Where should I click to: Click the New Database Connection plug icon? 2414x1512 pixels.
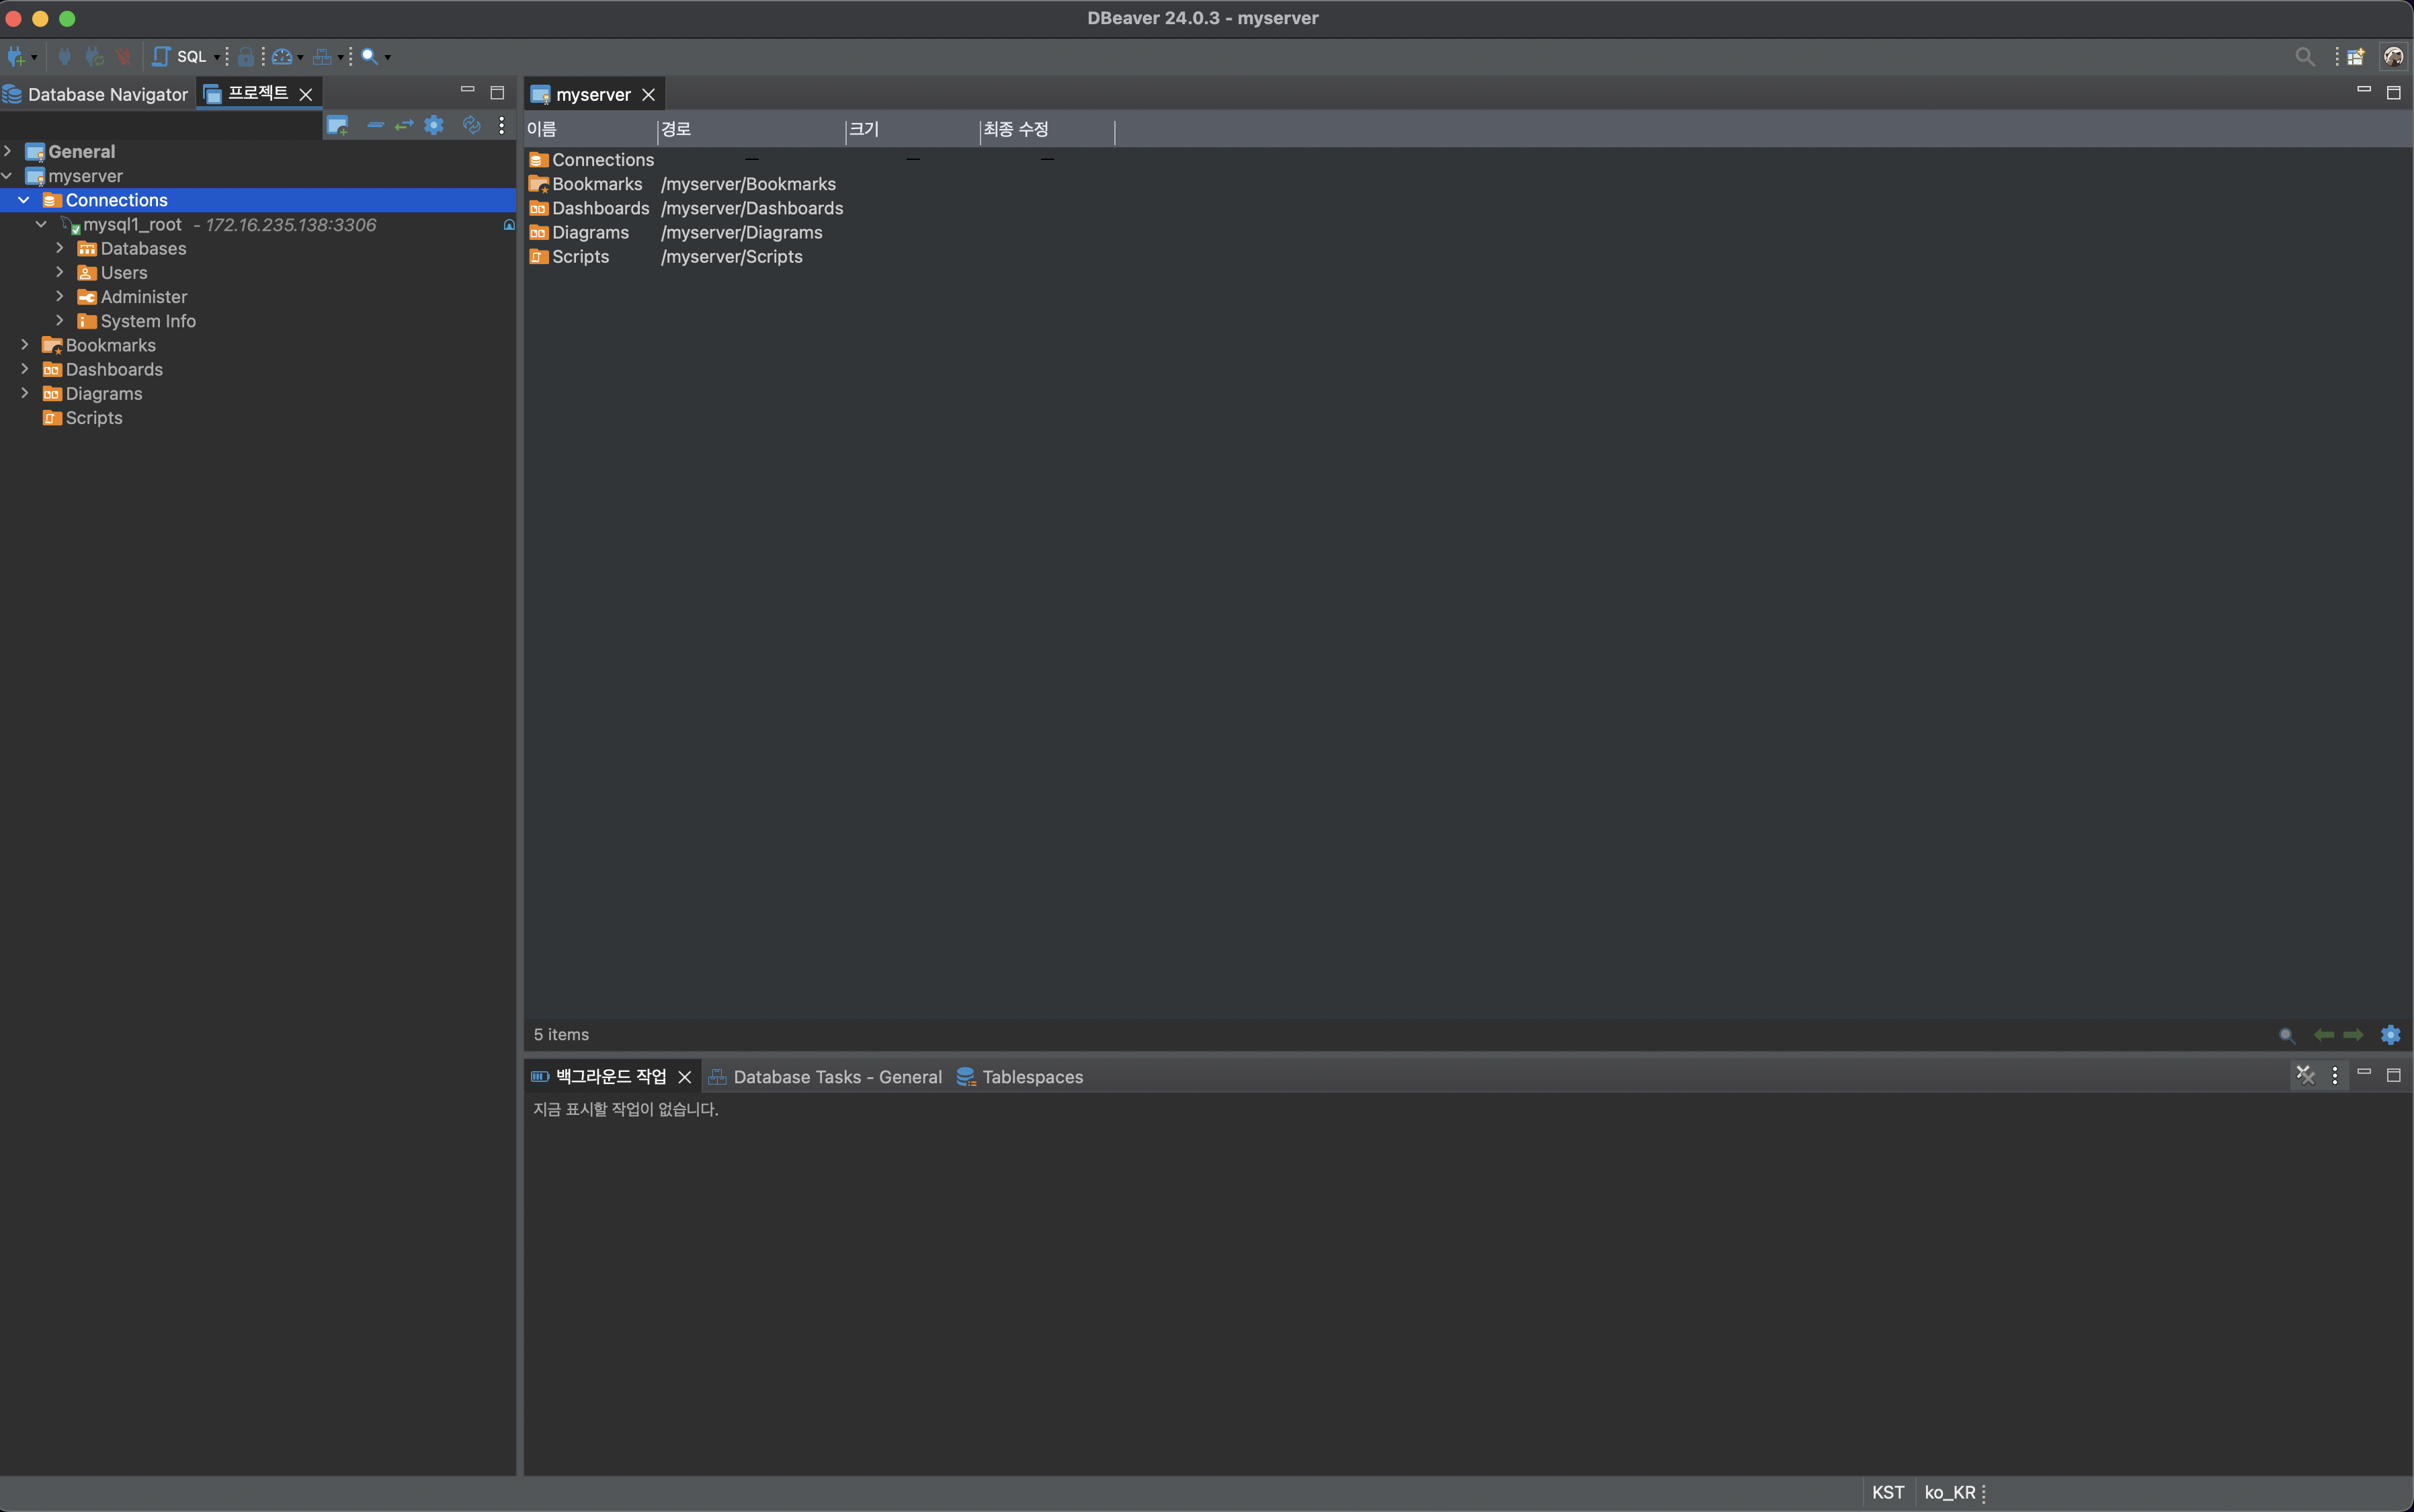tap(15, 57)
